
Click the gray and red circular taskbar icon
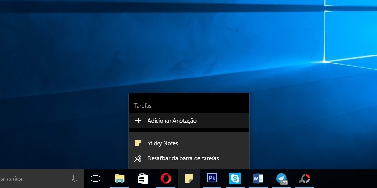coord(305,179)
